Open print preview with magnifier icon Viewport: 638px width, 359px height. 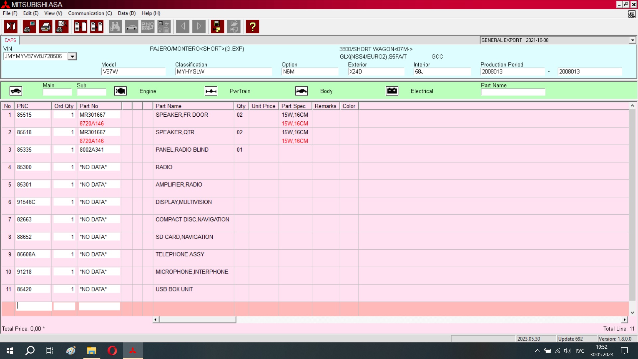coord(62,27)
